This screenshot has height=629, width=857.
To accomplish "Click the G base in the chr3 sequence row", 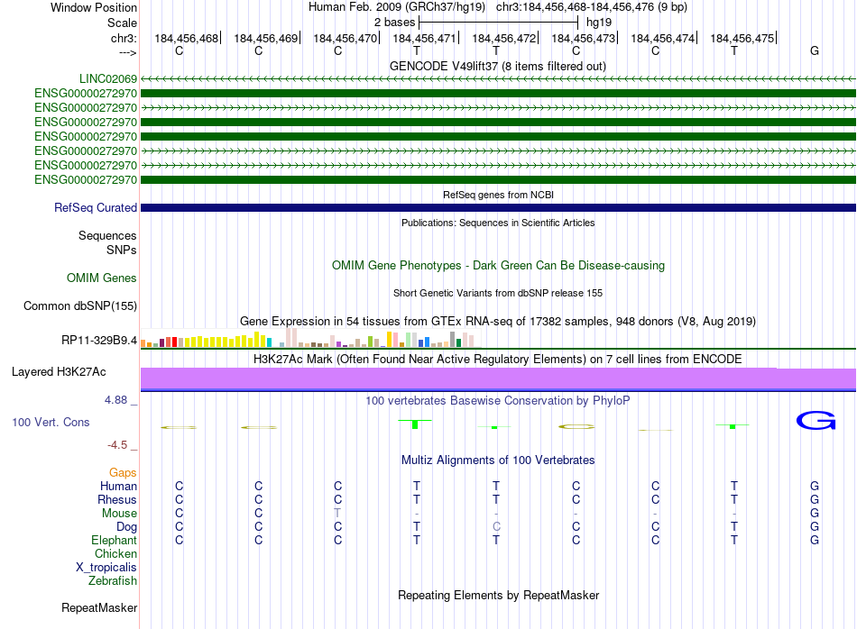I will tap(815, 50).
